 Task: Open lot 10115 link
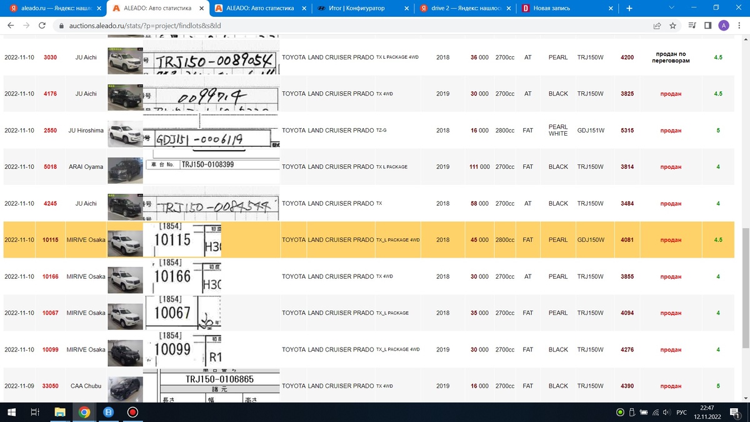50,240
